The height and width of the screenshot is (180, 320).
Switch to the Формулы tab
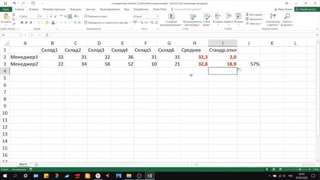point(75,9)
